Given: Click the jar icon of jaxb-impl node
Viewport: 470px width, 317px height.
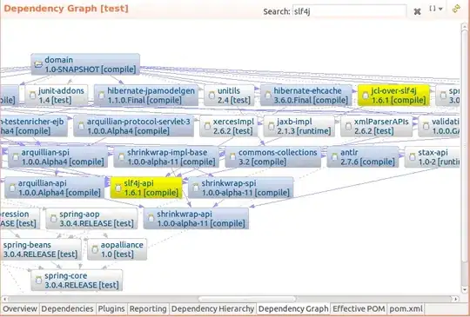Looking at the screenshot, I should [271, 126].
